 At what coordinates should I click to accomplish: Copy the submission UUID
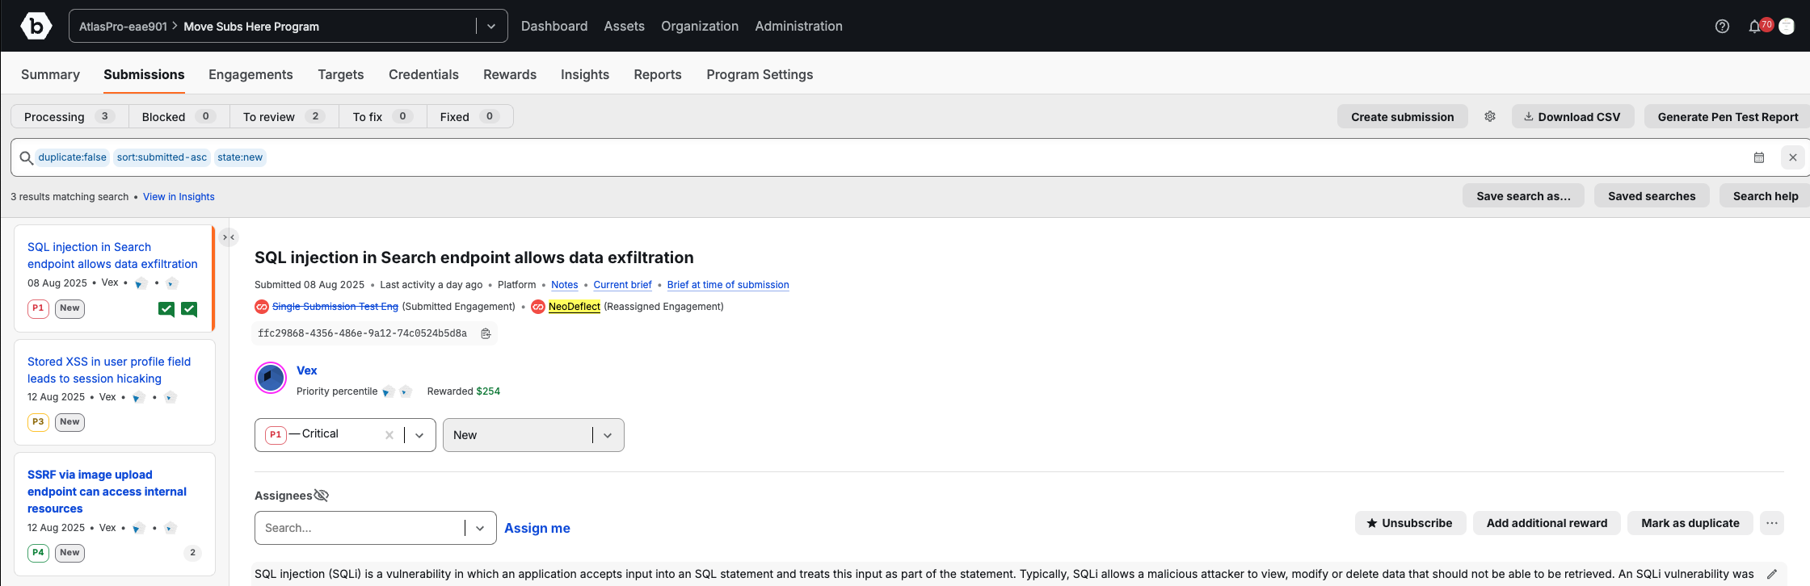[x=486, y=333]
